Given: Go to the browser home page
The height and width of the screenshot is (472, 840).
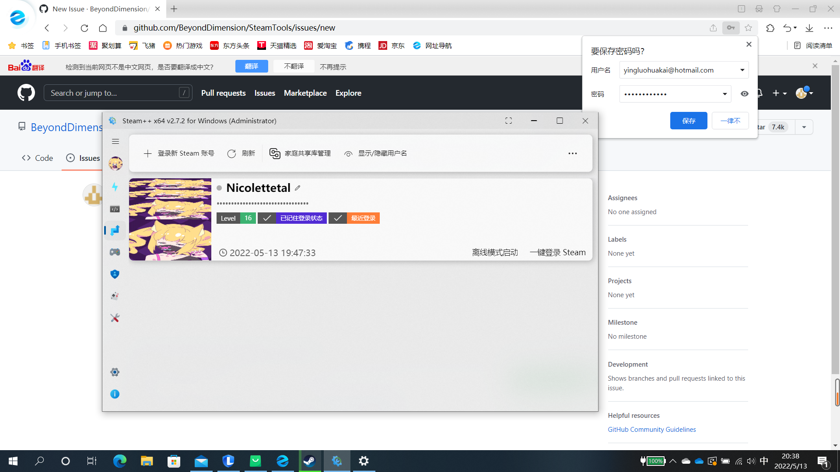Looking at the screenshot, I should [103, 28].
